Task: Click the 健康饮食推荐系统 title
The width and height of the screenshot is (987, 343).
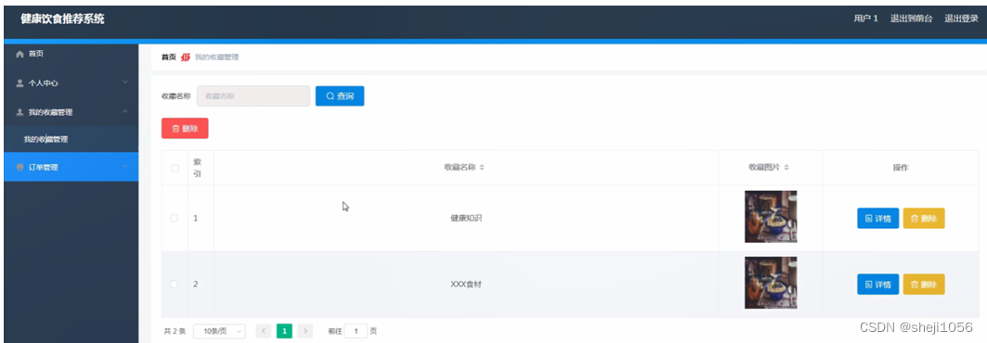Action: [62, 19]
